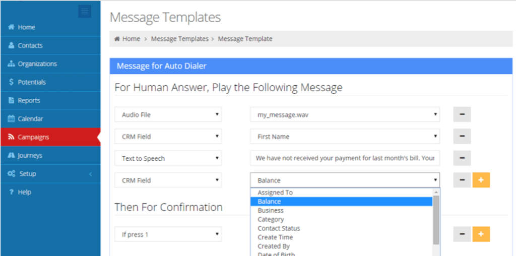Image resolution: width=516 pixels, height=256 pixels.
Task: Choose Create Time from the list
Action: click(341, 237)
